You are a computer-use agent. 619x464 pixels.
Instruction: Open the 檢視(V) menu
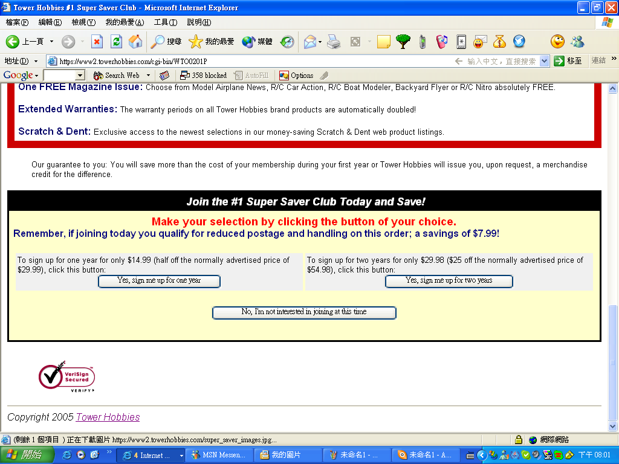tap(83, 22)
